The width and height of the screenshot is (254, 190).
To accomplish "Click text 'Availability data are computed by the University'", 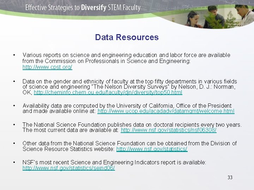I will pos(81,106).
